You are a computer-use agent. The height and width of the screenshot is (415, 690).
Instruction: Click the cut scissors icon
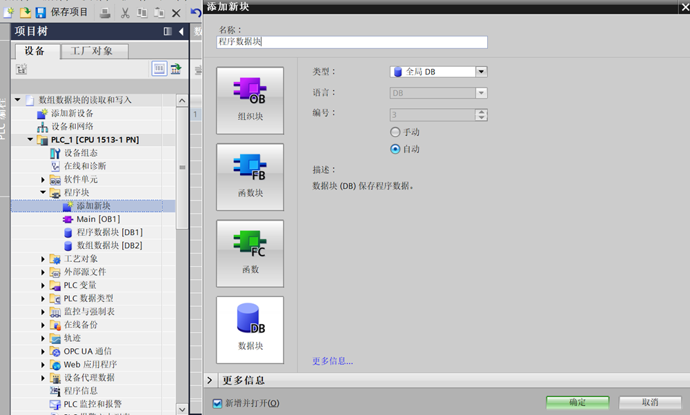(125, 12)
